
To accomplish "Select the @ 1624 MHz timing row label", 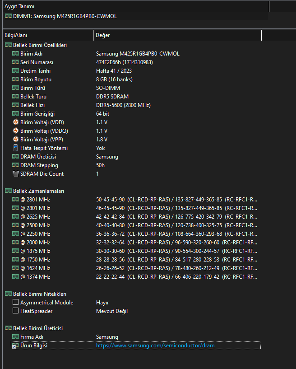I will pyautogui.click(x=35, y=268).
